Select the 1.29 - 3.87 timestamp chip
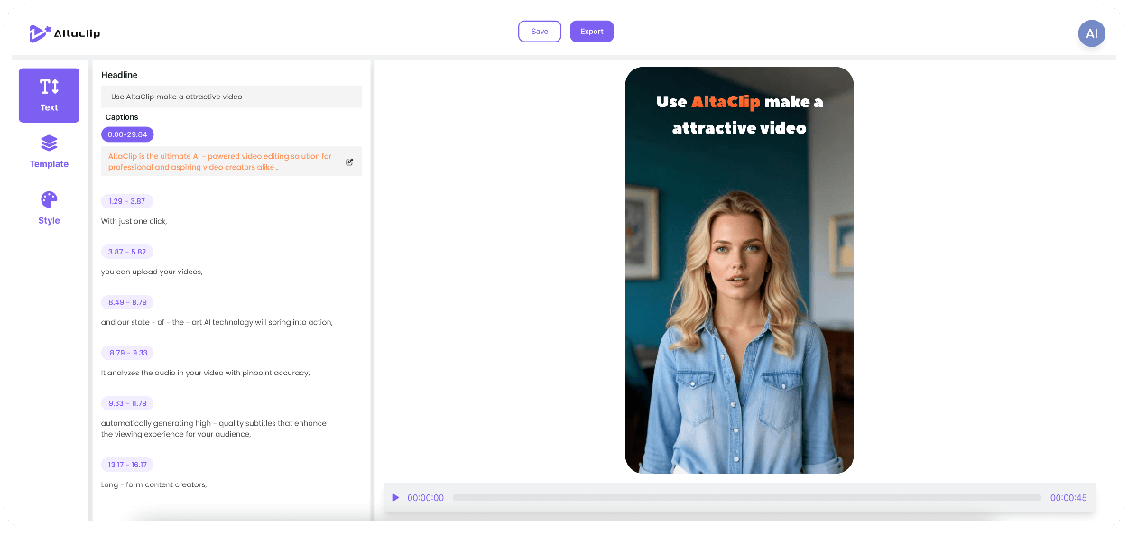 [x=127, y=201]
